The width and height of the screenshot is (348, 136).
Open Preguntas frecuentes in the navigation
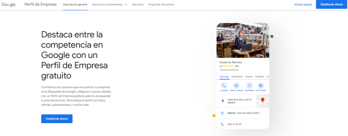click(161, 4)
